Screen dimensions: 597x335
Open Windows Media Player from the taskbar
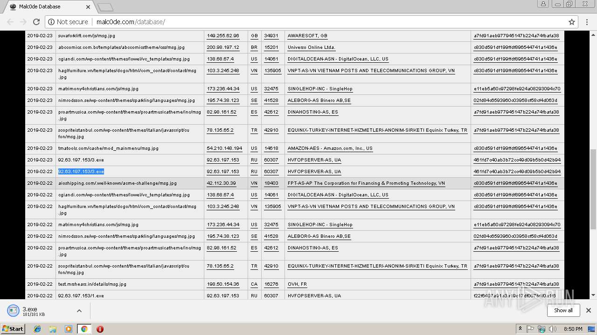[69, 329]
